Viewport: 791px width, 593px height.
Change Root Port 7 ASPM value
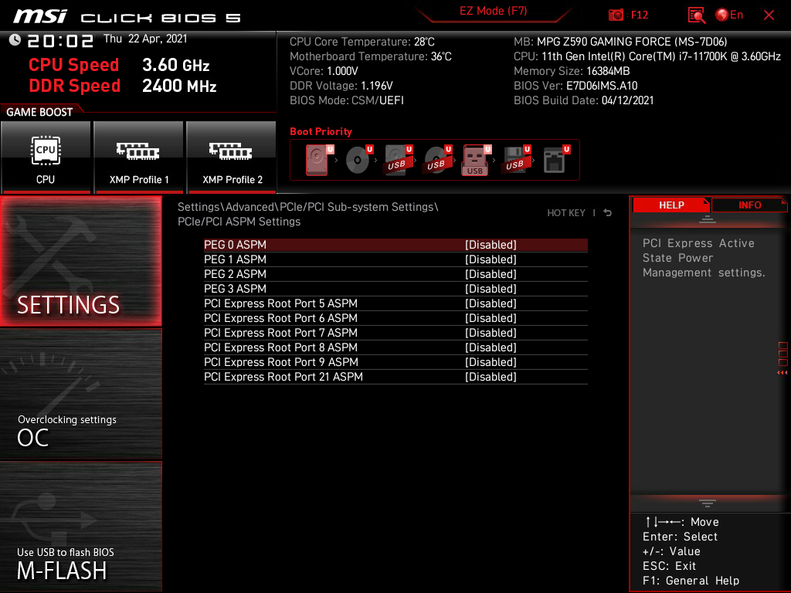click(491, 333)
